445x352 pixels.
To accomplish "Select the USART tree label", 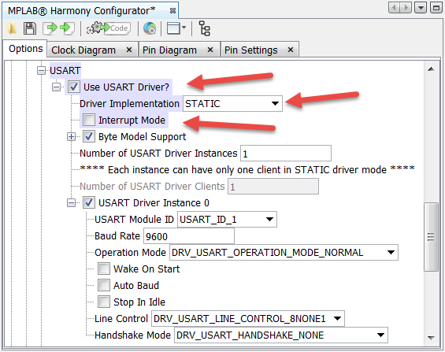I will click(65, 70).
